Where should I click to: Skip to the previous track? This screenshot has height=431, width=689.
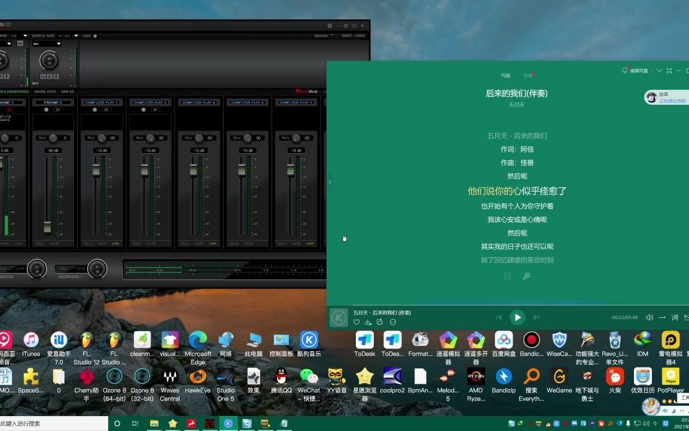[x=499, y=317]
